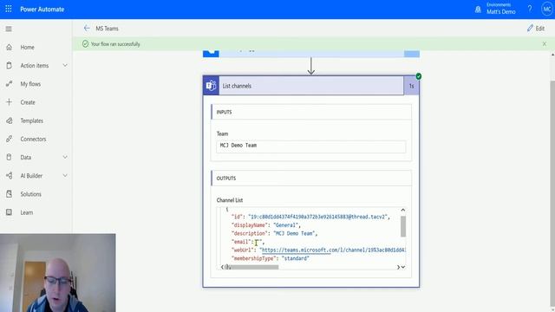Click the My flows icon
The height and width of the screenshot is (312, 555).
tap(10, 84)
